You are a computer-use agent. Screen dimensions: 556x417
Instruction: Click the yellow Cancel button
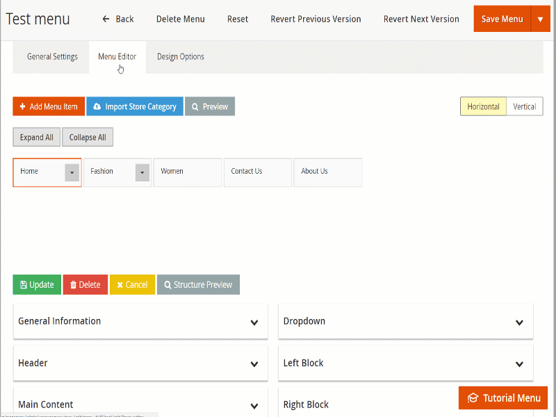point(132,285)
